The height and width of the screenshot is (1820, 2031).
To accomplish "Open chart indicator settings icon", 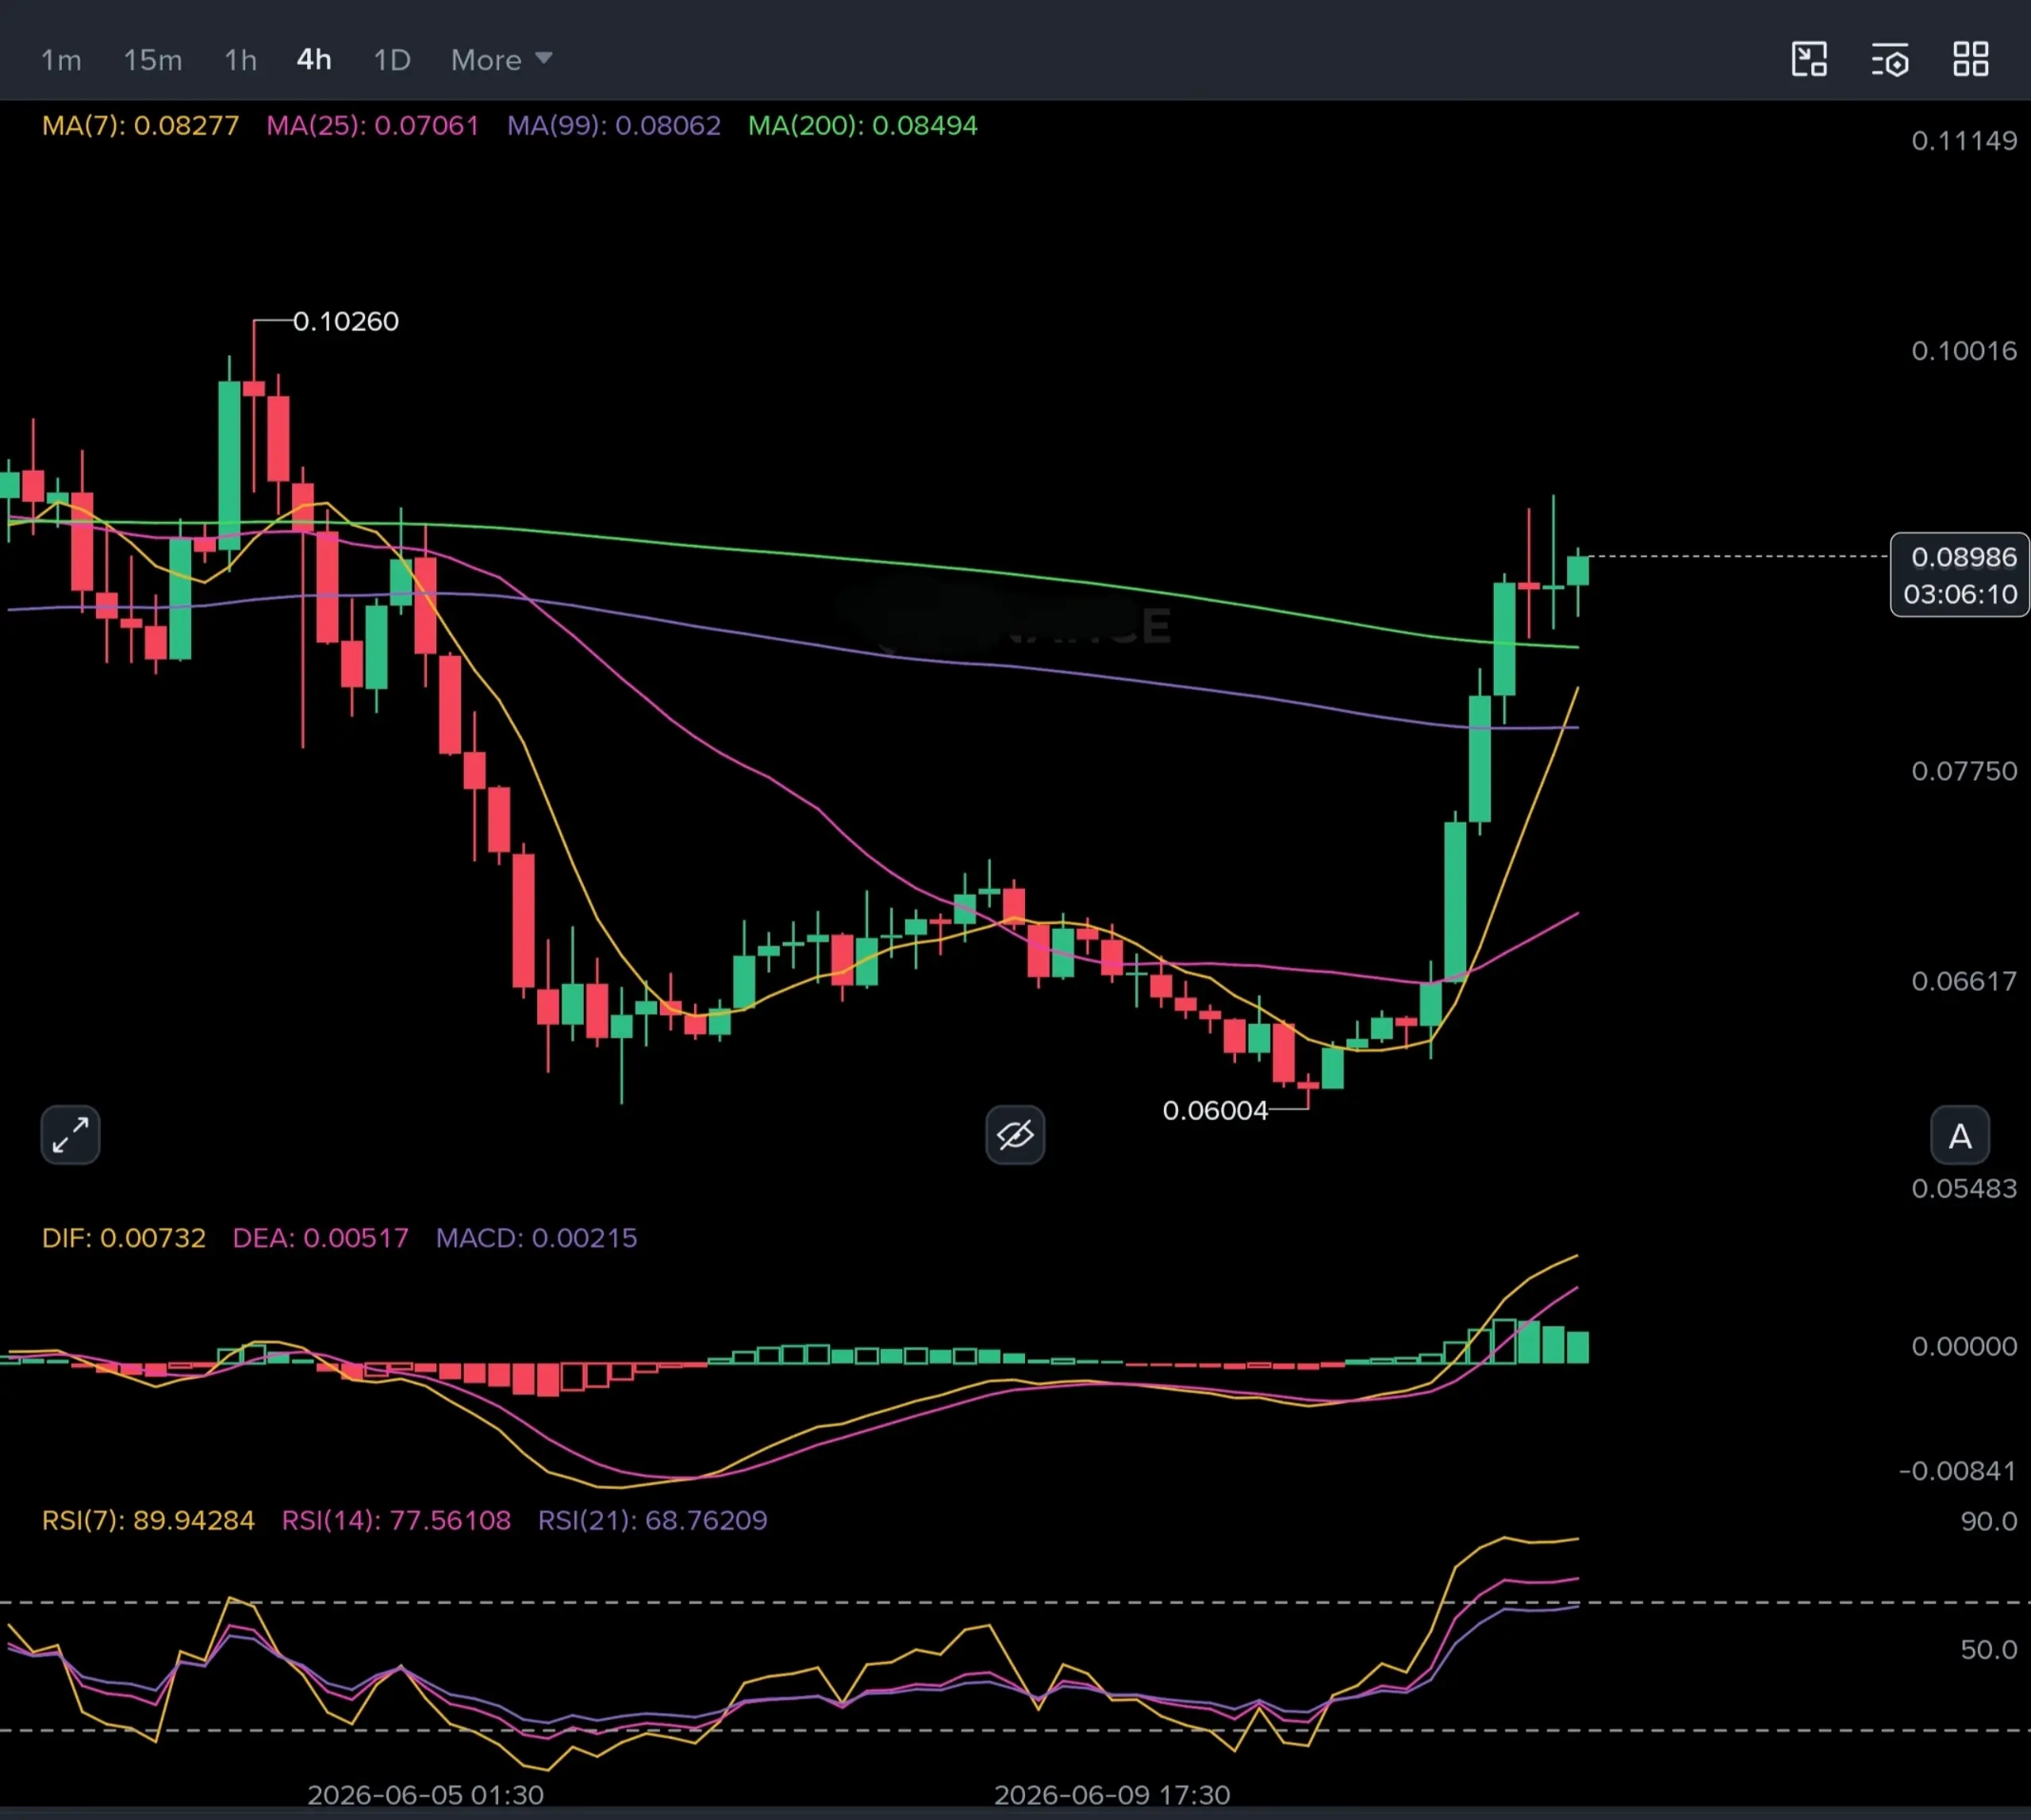I will click(1890, 60).
